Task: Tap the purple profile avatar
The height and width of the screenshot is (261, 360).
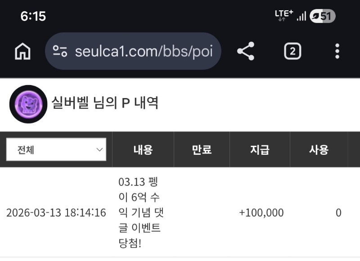Action: tap(28, 104)
